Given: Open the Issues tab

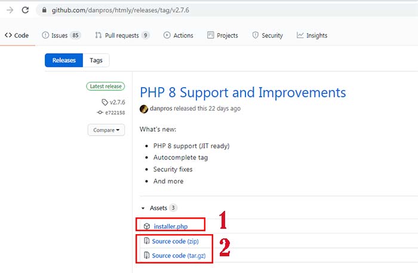Looking at the screenshot, I should [x=61, y=35].
